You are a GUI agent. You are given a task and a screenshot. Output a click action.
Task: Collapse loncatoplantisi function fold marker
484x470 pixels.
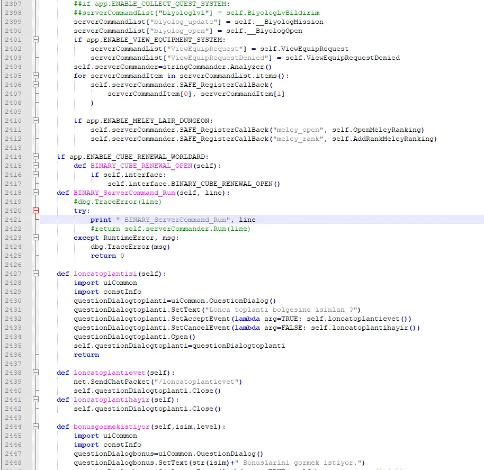36,274
